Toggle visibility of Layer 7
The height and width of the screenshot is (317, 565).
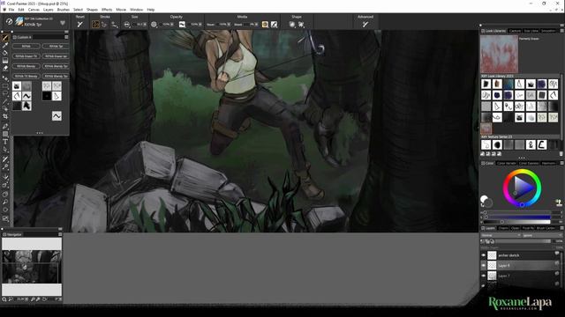(484, 276)
